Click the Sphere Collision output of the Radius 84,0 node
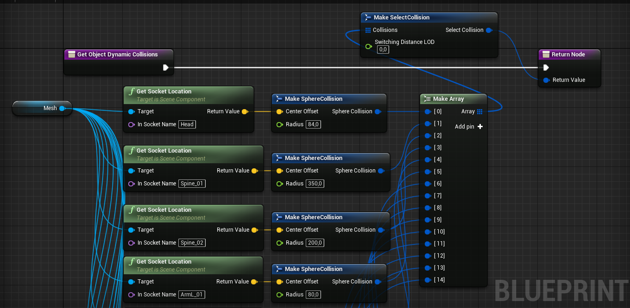Screen dimensions: 630x308 point(378,111)
